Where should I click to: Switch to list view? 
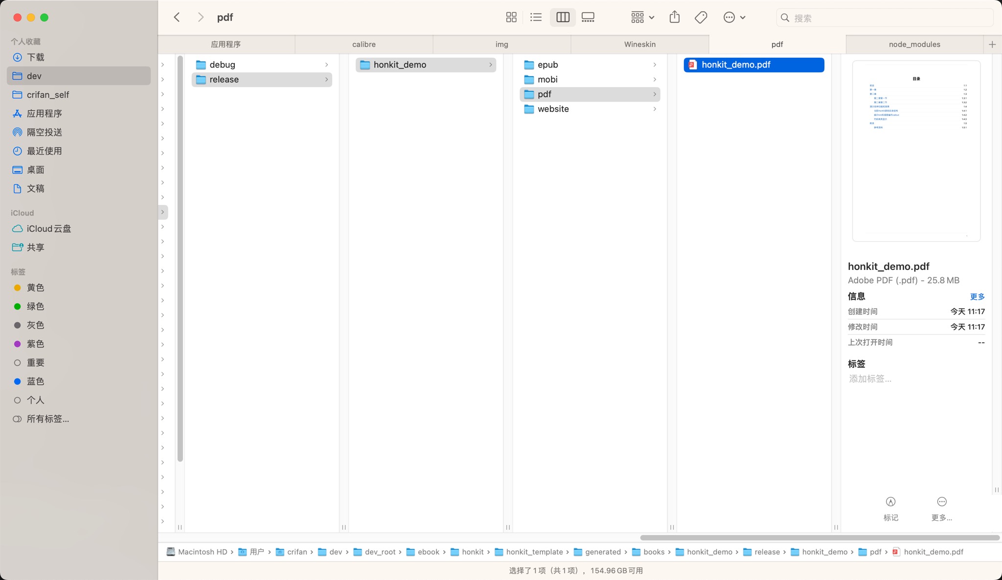point(536,18)
